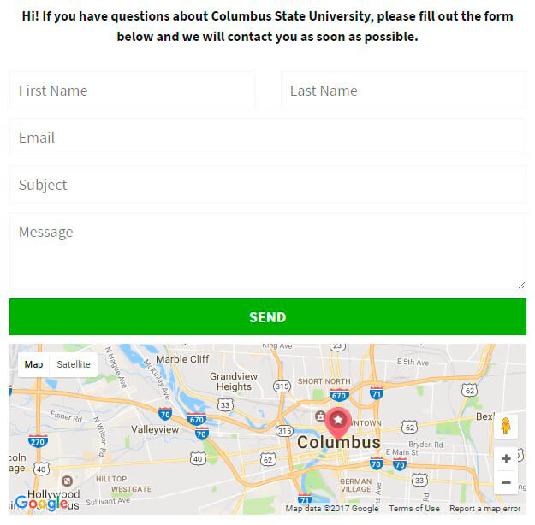Focus the First Name field
Screen dimensions: 535x525
[132, 91]
